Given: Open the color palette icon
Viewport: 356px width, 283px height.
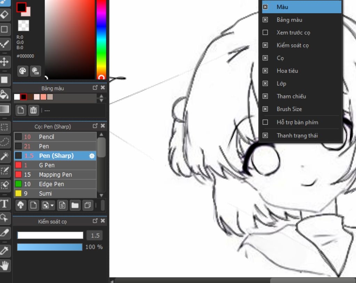Looking at the screenshot, I should (x=23, y=71).
